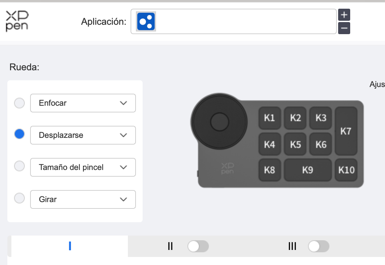The height and width of the screenshot is (265, 385).
Task: Click the XP-Pen logo
Action: (x=17, y=21)
